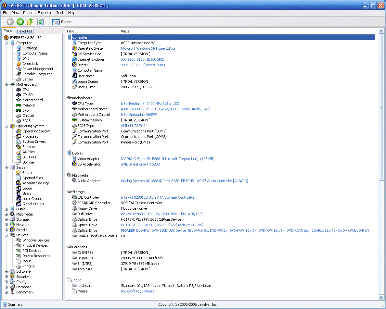Select the Portable Computer laptop icon
Viewport: 386px width, 309px height.
[x=19, y=74]
